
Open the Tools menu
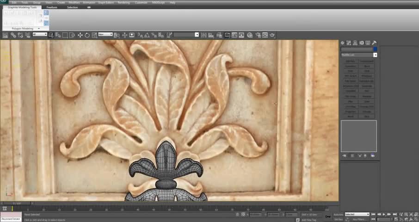click(x=25, y=2)
